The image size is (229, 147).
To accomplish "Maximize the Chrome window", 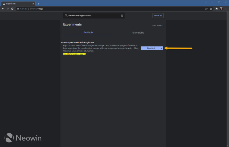I will tap(219, 2).
